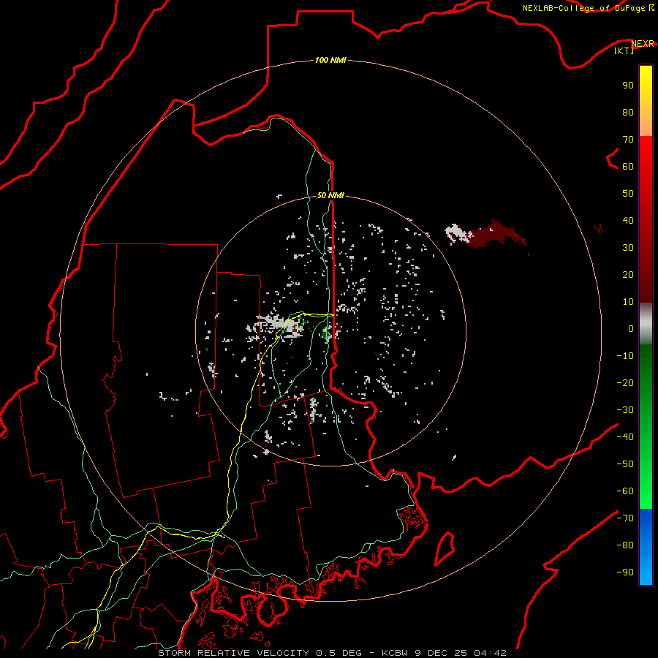Click the -10 value on the velocity scale
Image resolution: width=658 pixels, height=658 pixels.
coord(625,356)
